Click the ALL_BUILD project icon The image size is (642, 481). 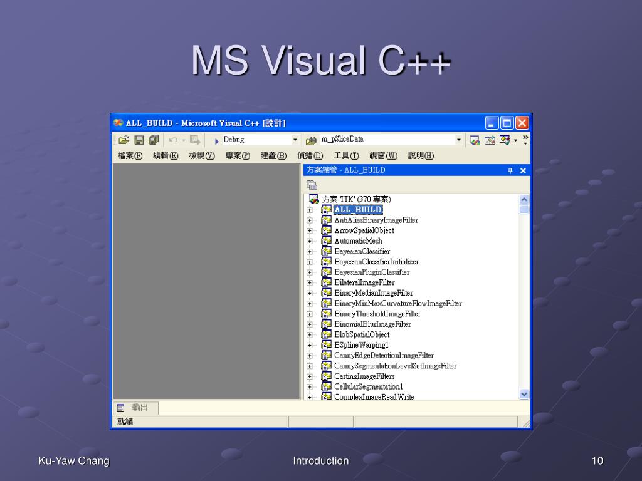(x=326, y=210)
